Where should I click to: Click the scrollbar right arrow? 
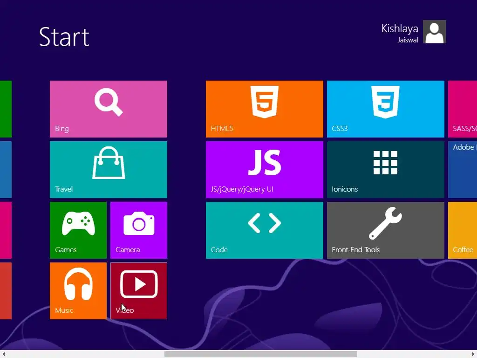click(x=473, y=354)
